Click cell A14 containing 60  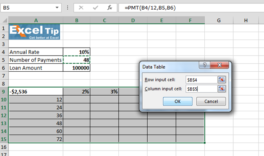[36, 131]
